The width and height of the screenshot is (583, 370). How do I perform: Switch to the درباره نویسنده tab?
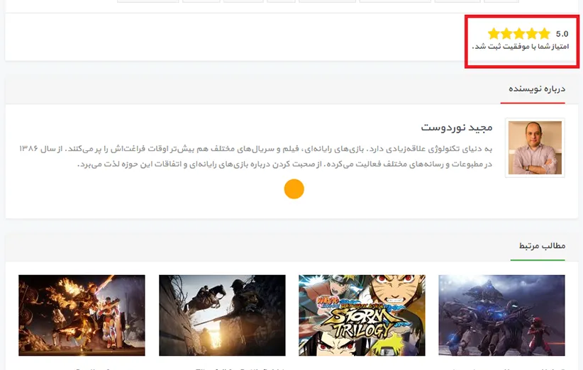coord(537,89)
